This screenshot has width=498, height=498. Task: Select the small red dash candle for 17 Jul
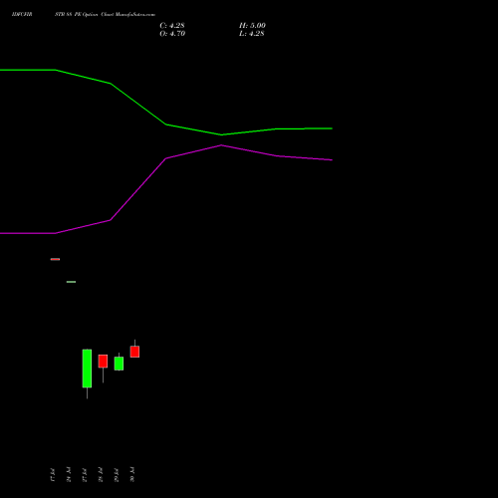coord(55,259)
